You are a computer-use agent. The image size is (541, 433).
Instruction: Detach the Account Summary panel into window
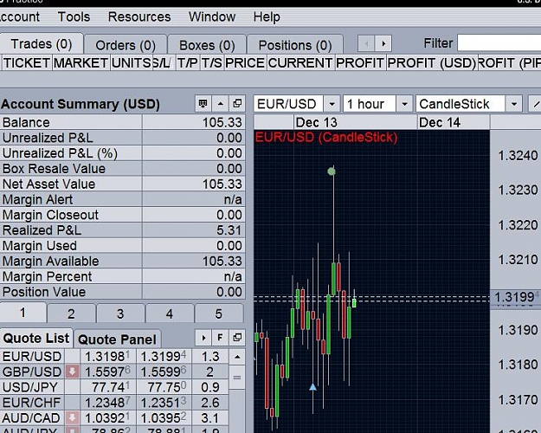[x=237, y=104]
